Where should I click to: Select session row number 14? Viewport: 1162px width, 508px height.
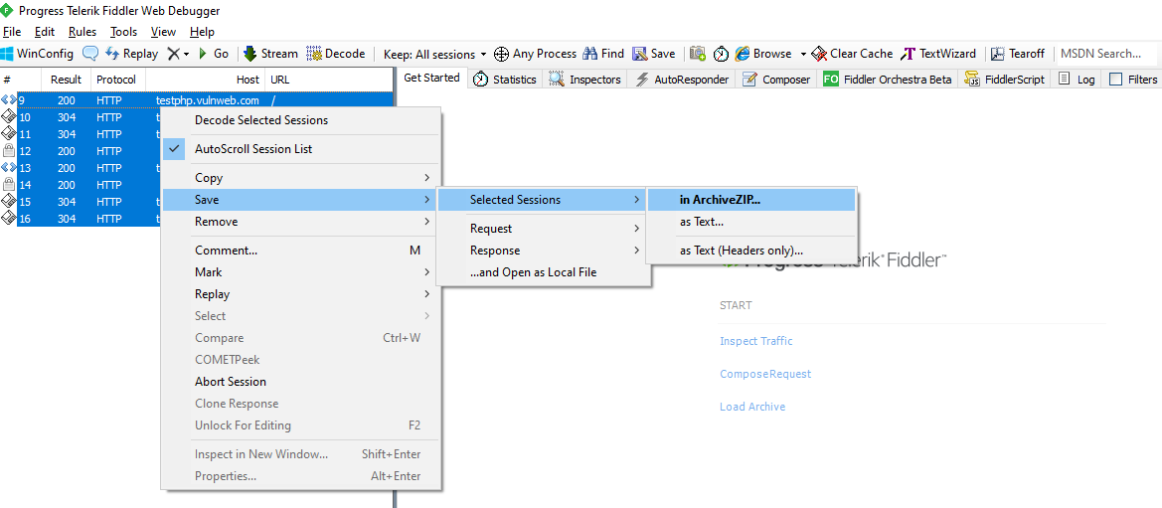click(82, 185)
